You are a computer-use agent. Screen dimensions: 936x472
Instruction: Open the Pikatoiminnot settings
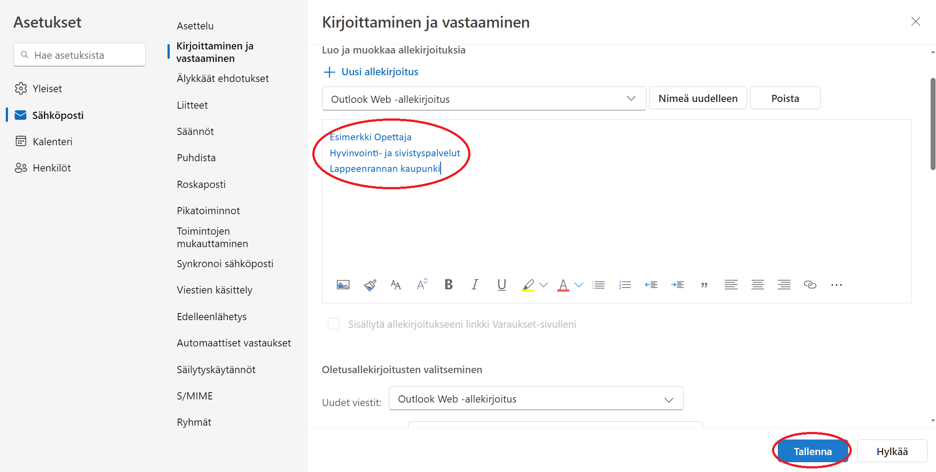click(x=208, y=211)
